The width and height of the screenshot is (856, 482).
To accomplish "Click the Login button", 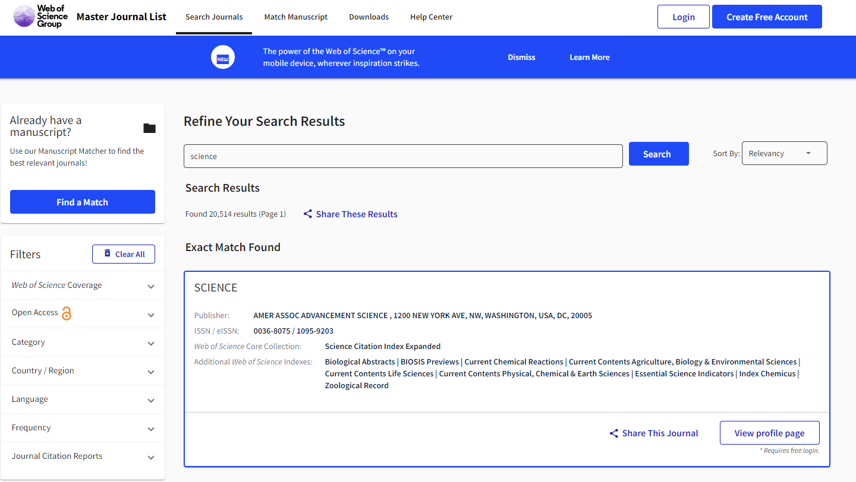I will click(684, 17).
